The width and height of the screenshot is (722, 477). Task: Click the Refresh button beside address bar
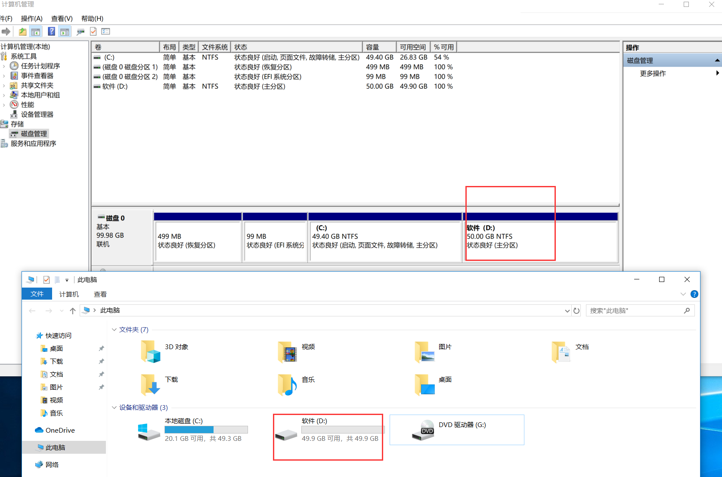576,311
